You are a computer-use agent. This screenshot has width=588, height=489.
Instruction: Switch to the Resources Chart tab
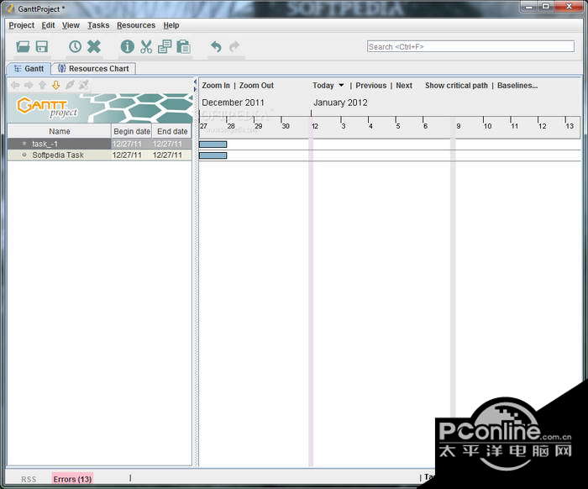[94, 69]
